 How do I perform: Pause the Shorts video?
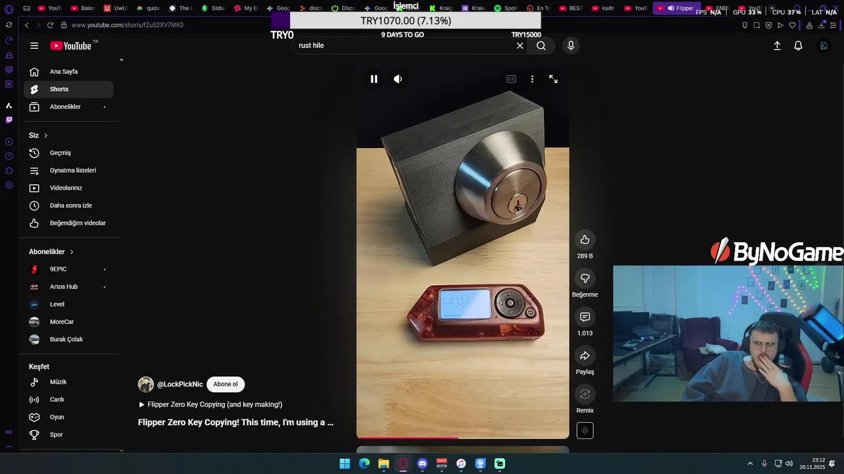[x=374, y=79]
